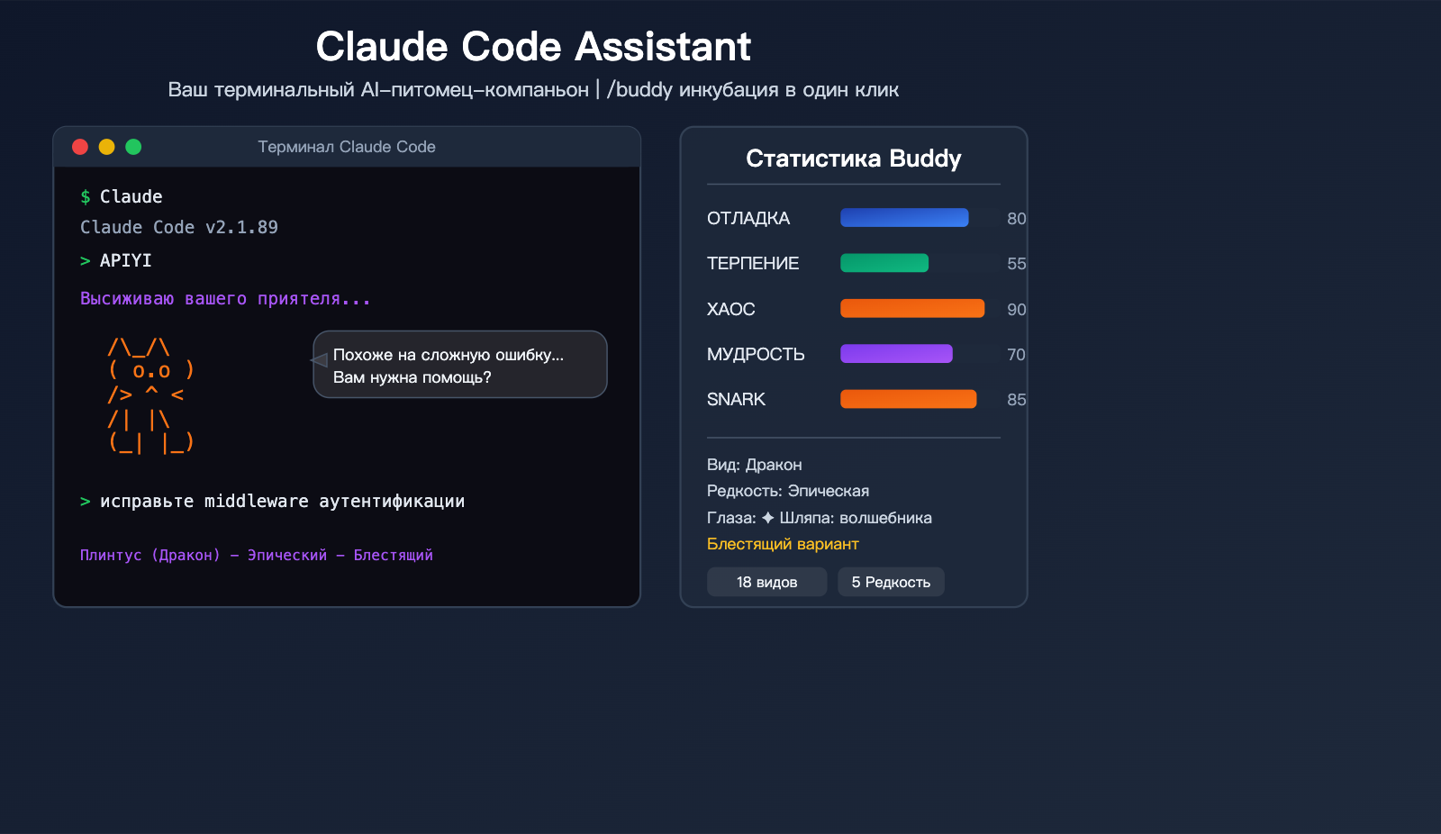Select the Терминал Claude Code title bar

pos(348,147)
